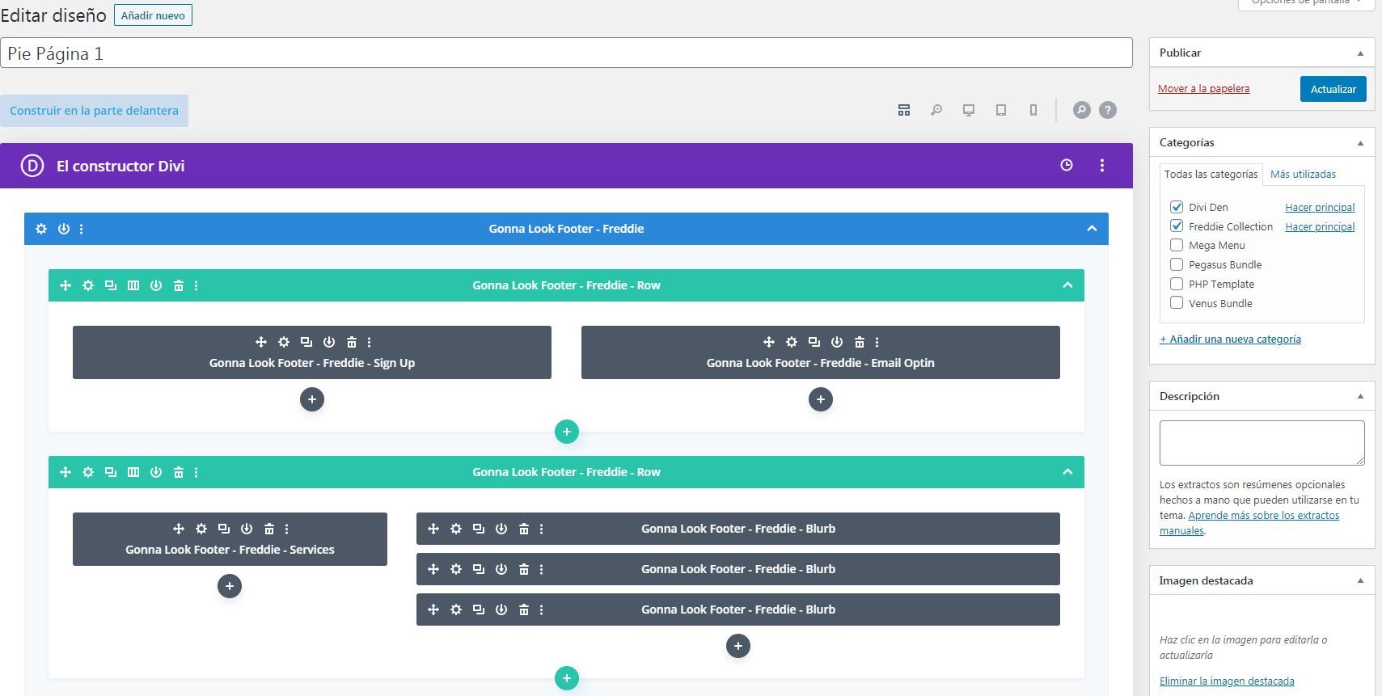Open three-dot menu of first Freddie Row
1382x696 pixels.
point(197,285)
